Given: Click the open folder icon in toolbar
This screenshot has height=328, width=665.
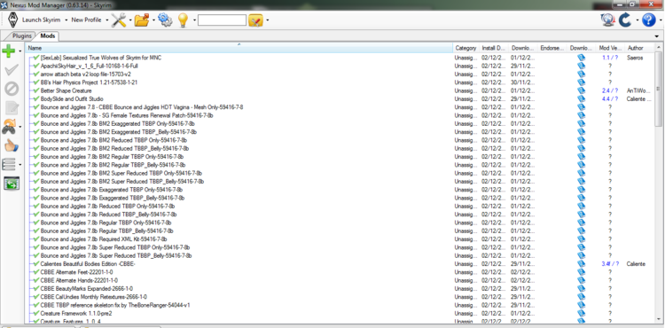Looking at the screenshot, I should [x=142, y=20].
